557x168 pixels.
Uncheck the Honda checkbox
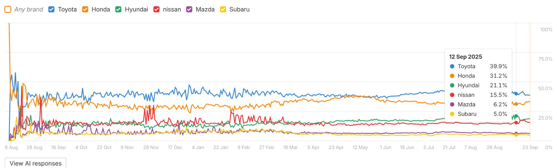pos(85,9)
